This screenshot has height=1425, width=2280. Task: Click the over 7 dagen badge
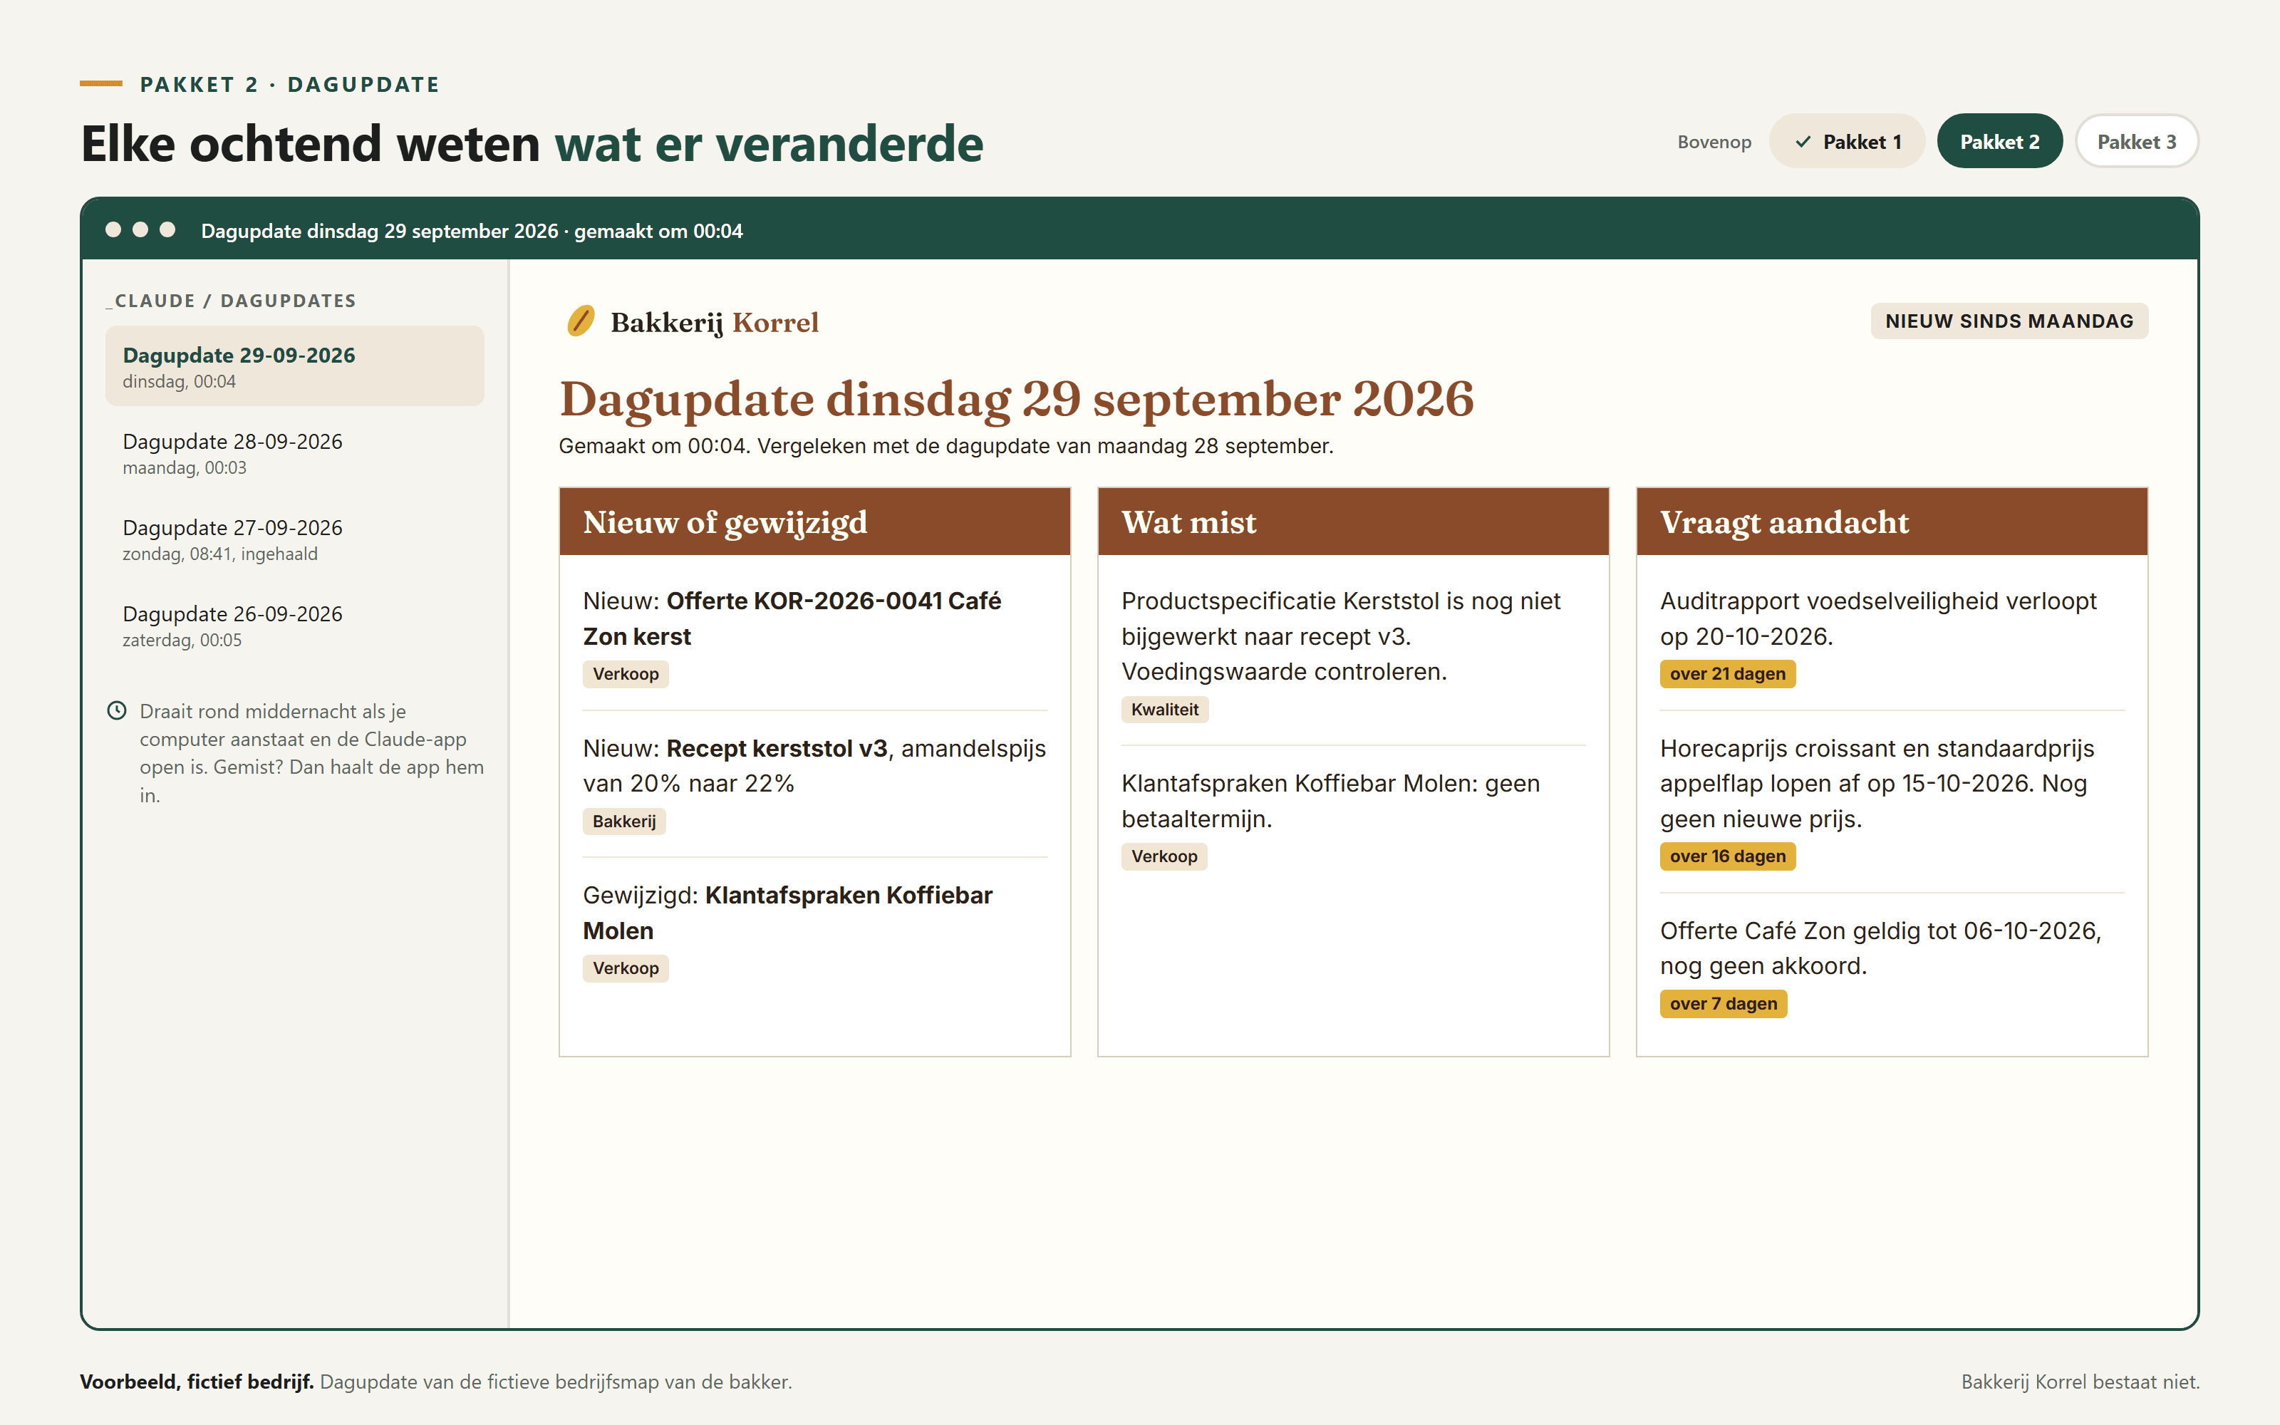(x=1724, y=1004)
